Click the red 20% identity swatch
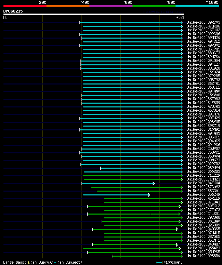Viewport: 222px width, 265px height. tap(25, 6)
